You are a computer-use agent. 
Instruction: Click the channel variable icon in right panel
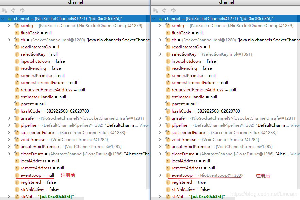point(161,19)
